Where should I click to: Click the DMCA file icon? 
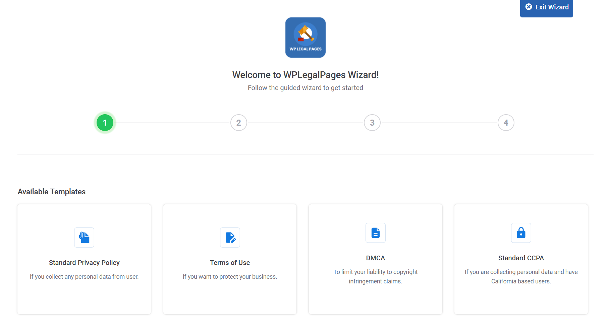tap(376, 233)
